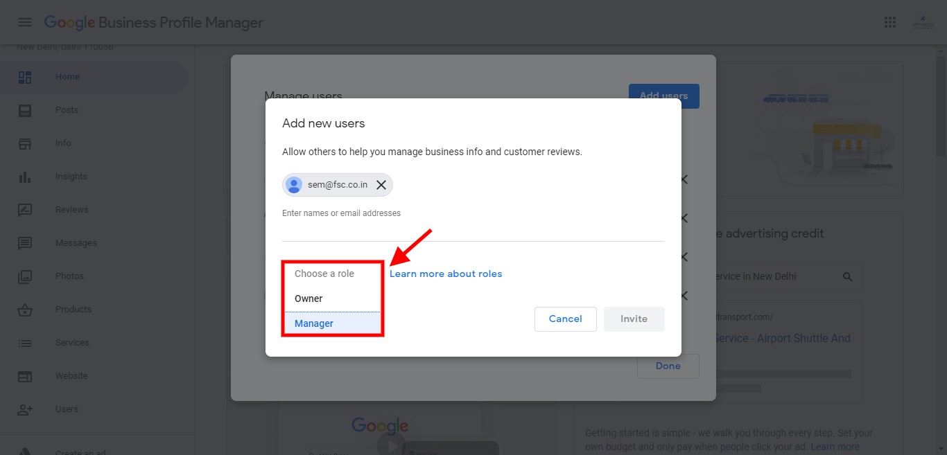Image resolution: width=947 pixels, height=455 pixels.
Task: Click the names or email input field
Action: click(473, 229)
